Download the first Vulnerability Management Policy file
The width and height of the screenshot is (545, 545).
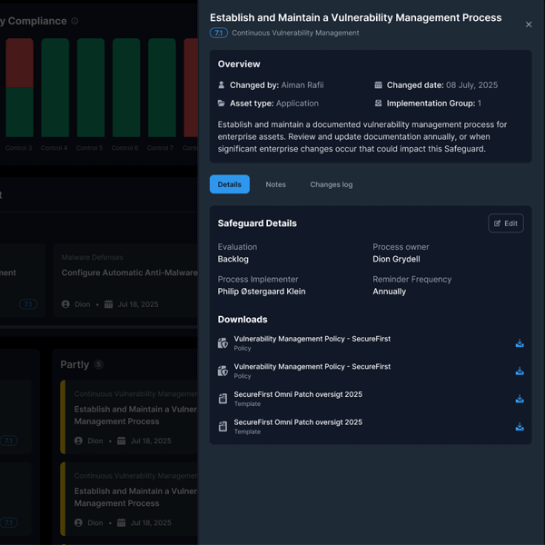520,343
